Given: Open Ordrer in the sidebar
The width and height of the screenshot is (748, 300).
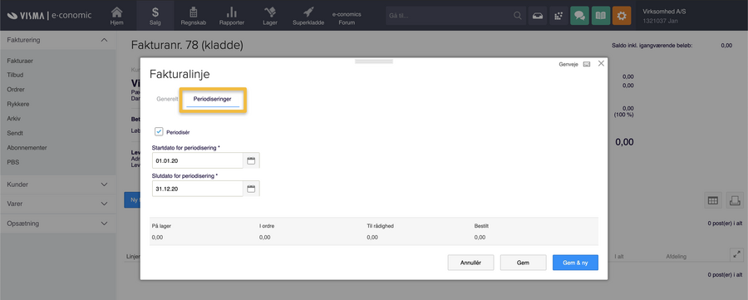Looking at the screenshot, I should tap(16, 89).
